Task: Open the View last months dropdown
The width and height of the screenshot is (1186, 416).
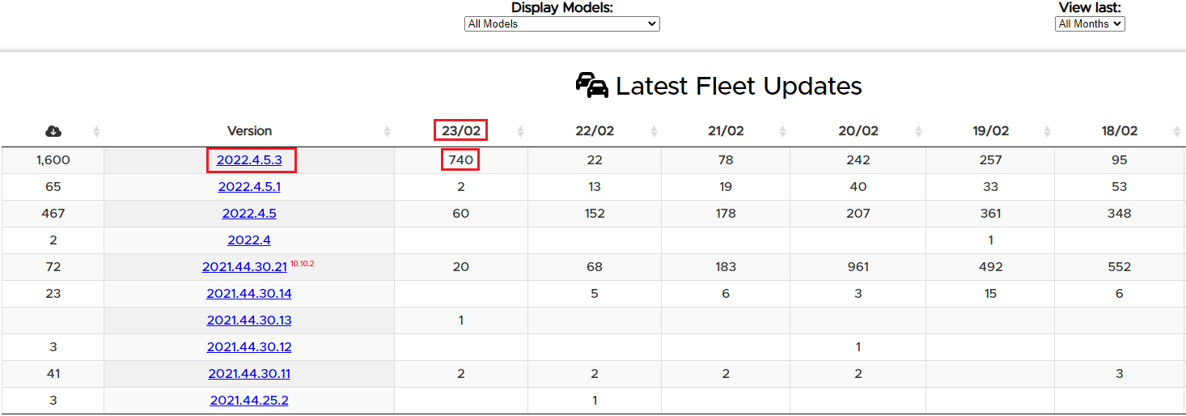Action: click(x=1090, y=24)
